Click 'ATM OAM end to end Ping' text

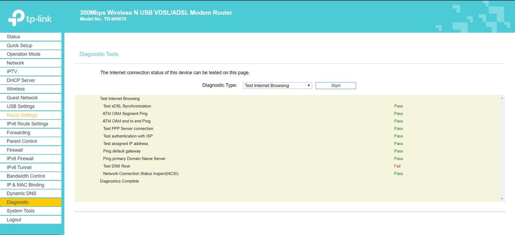pos(126,121)
